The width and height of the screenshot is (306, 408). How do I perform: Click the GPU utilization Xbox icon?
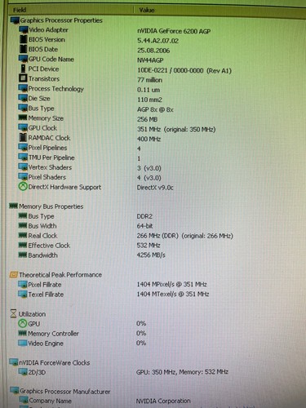[23, 323]
